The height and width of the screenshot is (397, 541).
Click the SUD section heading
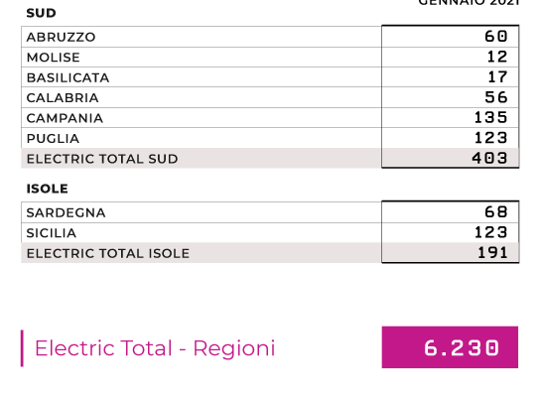[x=41, y=13]
